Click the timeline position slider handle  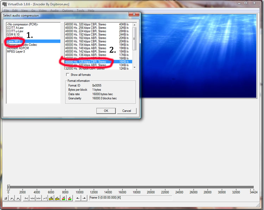point(8,187)
